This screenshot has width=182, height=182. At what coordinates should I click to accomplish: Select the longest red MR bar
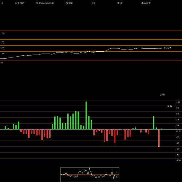(x=159, y=138)
